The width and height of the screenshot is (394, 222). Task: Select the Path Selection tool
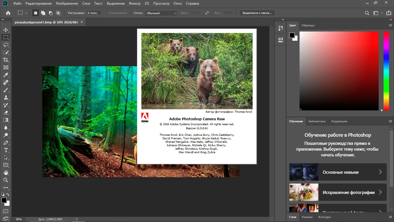[6, 158]
